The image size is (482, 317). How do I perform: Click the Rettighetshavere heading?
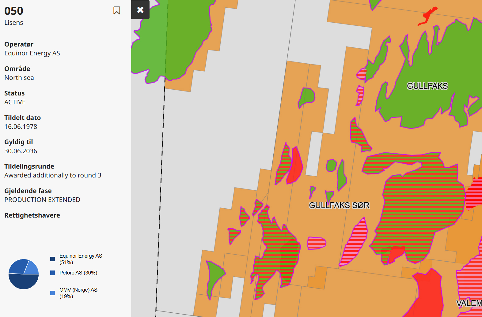click(32, 215)
